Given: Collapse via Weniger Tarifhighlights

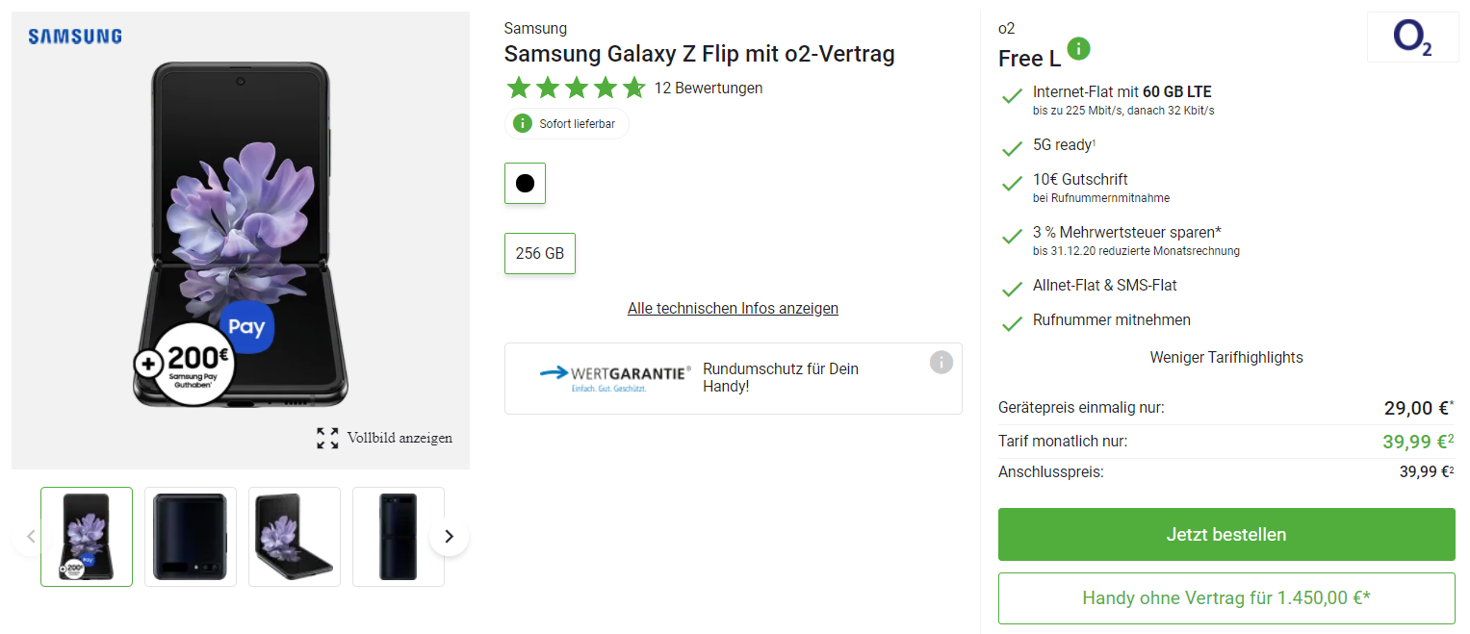Looking at the screenshot, I should click(1225, 358).
